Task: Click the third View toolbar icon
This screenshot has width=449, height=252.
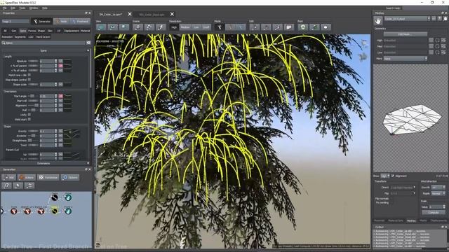Action: tap(124, 27)
